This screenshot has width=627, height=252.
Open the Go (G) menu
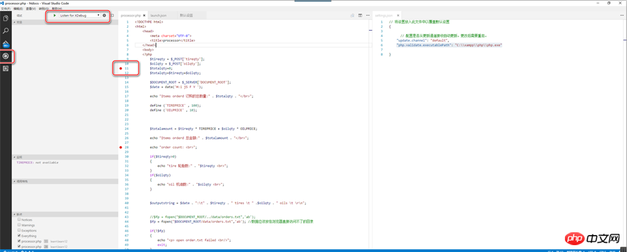coord(44,8)
